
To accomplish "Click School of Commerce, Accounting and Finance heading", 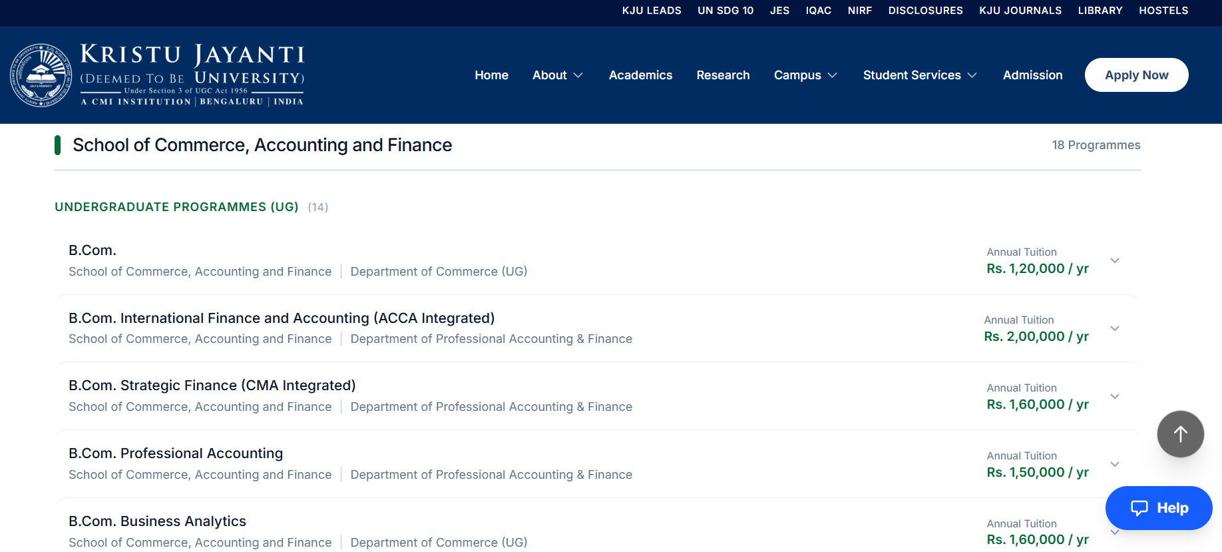I will pos(262,145).
